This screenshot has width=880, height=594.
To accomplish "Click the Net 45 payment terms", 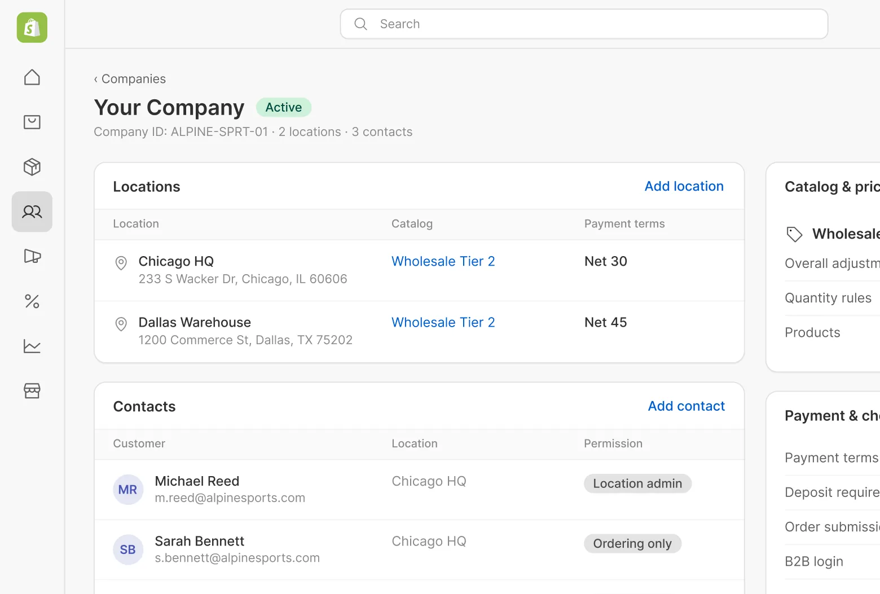I will pyautogui.click(x=606, y=322).
